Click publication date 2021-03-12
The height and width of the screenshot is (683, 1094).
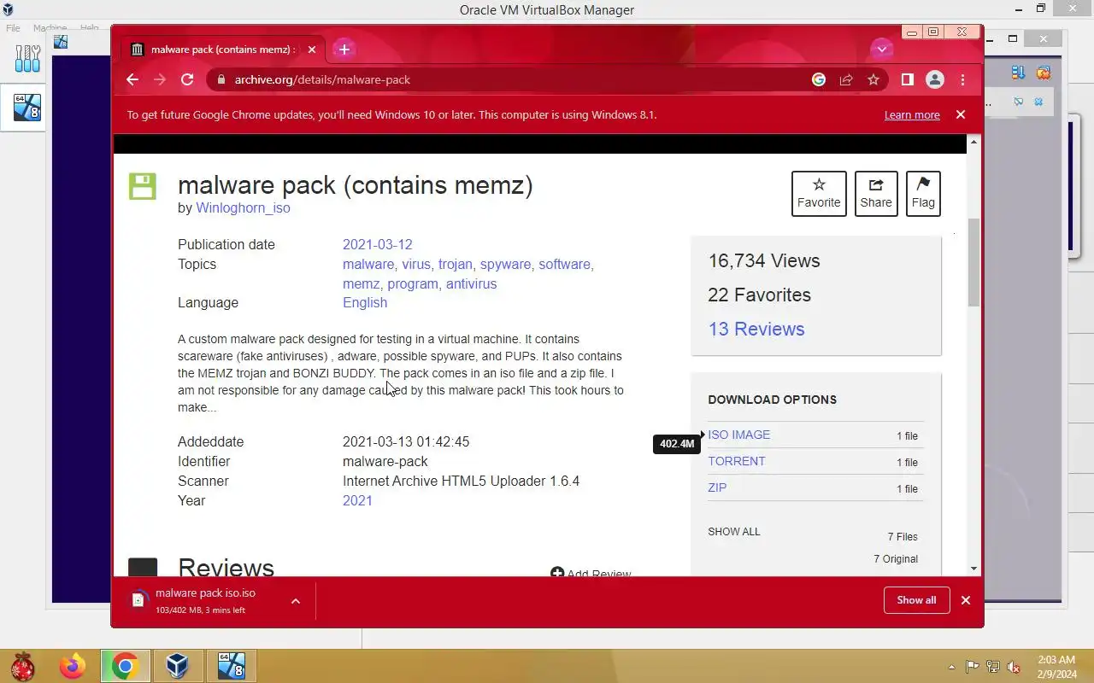pyautogui.click(x=378, y=244)
